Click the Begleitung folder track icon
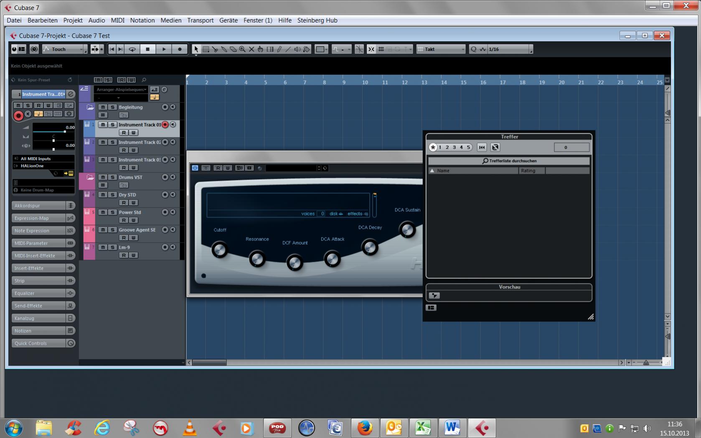The image size is (701, 438). [90, 107]
